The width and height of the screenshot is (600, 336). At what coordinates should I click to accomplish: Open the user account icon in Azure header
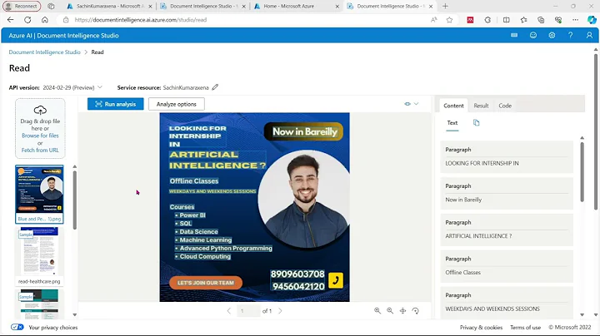tap(589, 35)
